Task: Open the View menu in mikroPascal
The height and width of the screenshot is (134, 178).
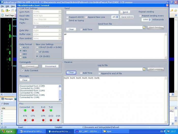Action: click(13, 6)
